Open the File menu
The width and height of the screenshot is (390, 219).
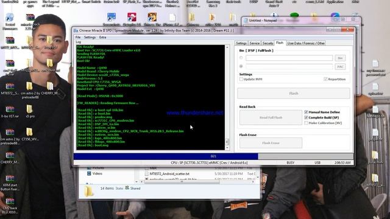(78, 37)
